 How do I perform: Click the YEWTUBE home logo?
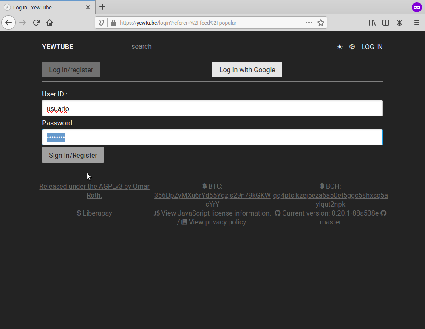(58, 47)
